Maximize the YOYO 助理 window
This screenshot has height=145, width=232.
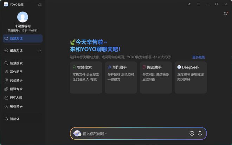click(217, 4)
